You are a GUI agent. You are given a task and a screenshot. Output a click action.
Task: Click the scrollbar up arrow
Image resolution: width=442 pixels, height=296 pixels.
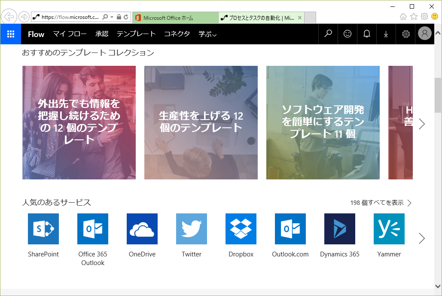point(438,33)
